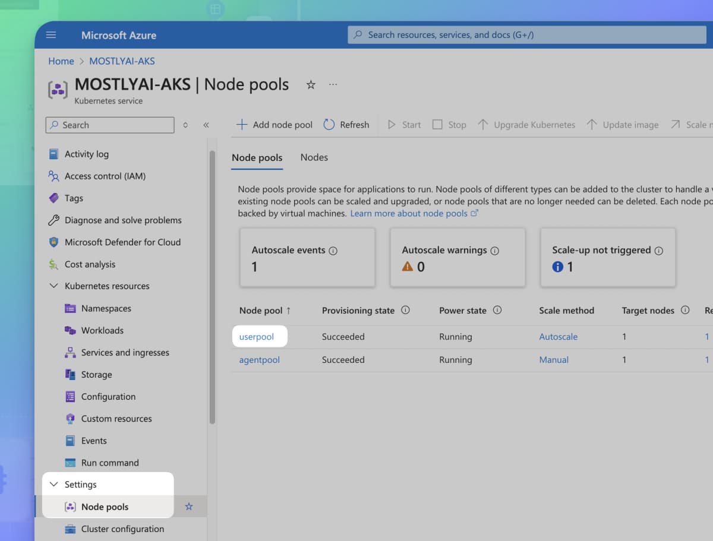
Task: Select the Activity log icon in sidebar
Action: tap(53, 154)
